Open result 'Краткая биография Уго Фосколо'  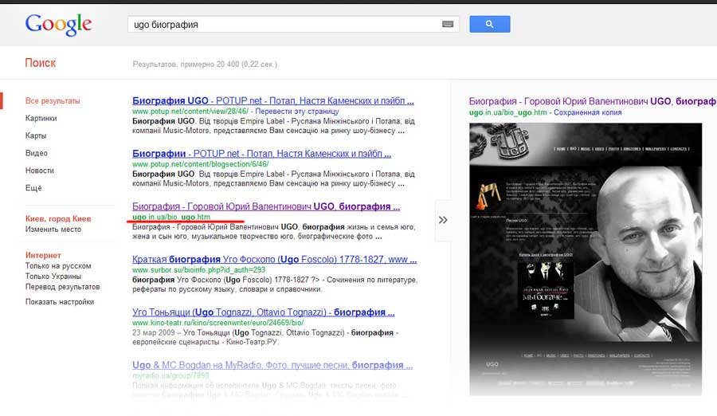point(274,260)
